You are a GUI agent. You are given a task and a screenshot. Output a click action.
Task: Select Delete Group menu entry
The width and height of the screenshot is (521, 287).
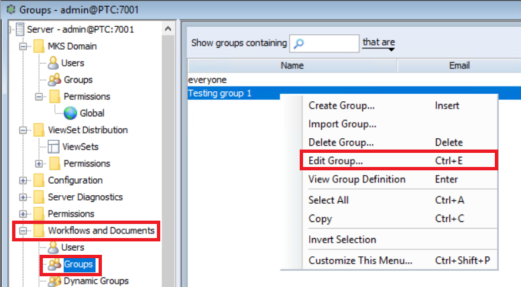click(341, 142)
